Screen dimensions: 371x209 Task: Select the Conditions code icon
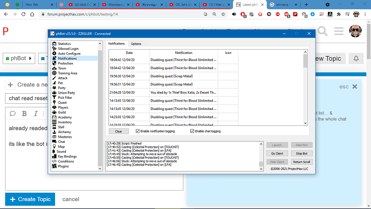click(54, 161)
